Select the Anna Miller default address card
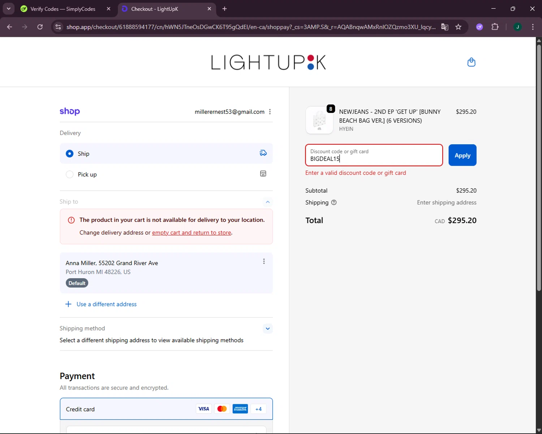542x434 pixels. point(166,273)
